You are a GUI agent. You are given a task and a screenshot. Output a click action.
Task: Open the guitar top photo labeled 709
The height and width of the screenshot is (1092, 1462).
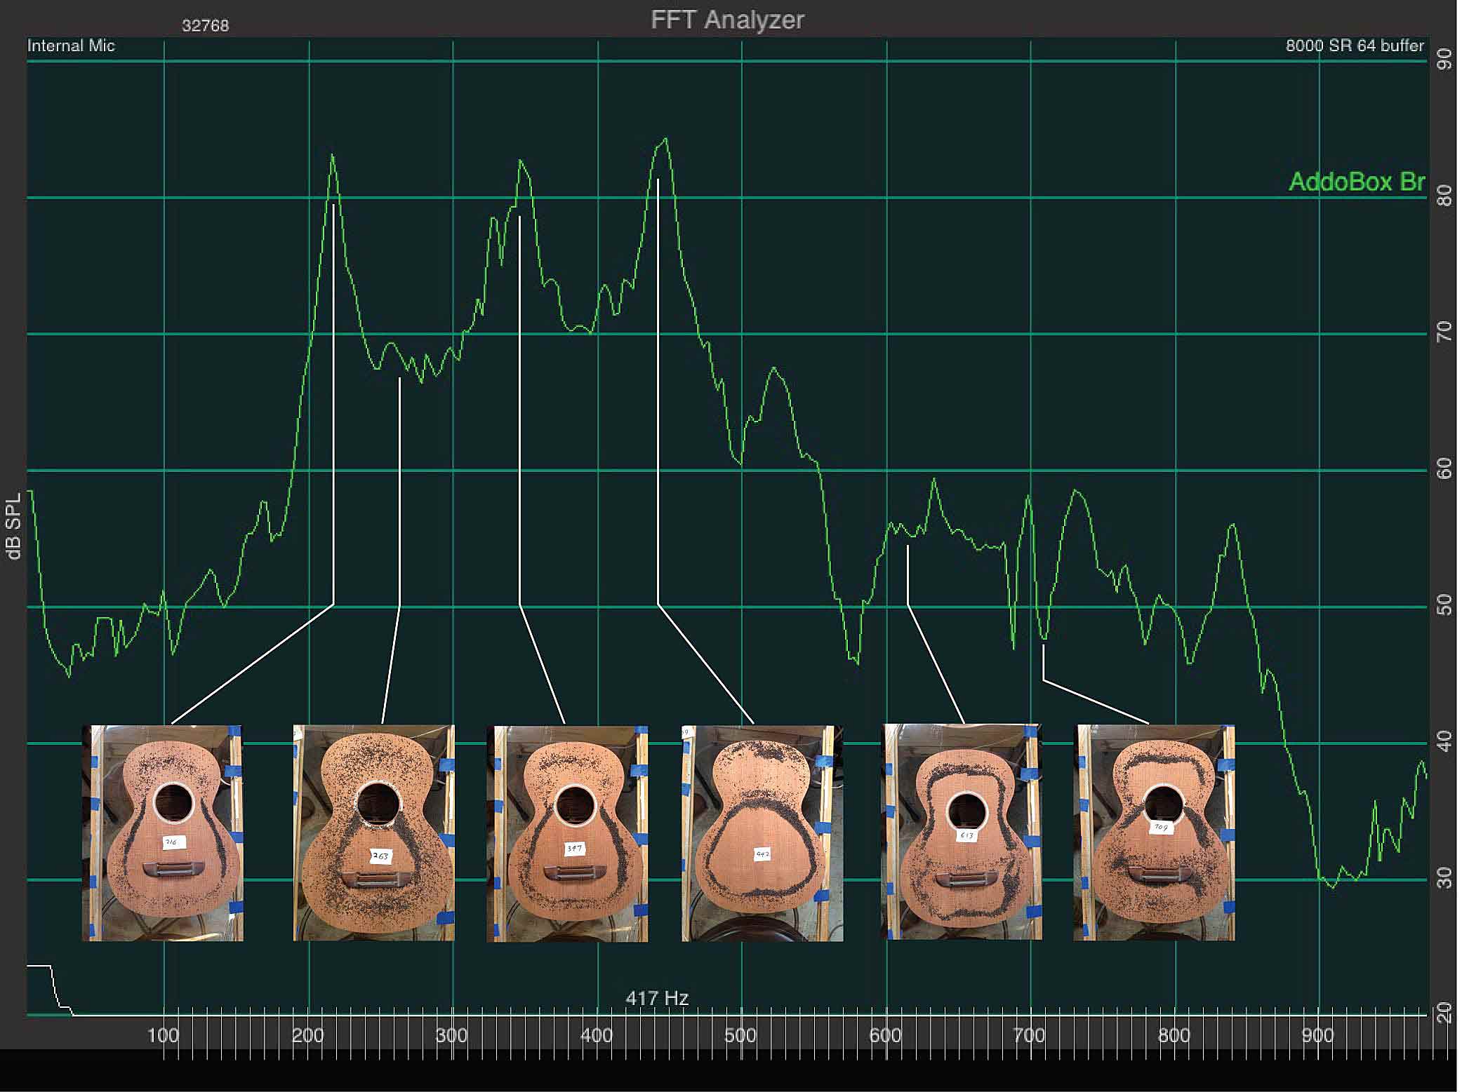click(x=1154, y=833)
